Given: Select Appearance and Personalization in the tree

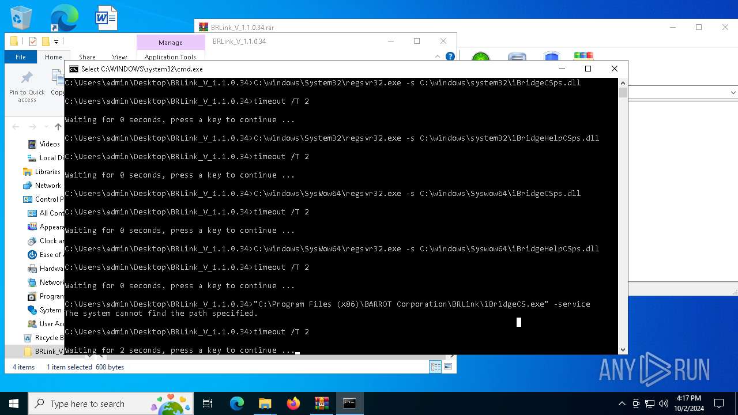Looking at the screenshot, I should [46, 227].
